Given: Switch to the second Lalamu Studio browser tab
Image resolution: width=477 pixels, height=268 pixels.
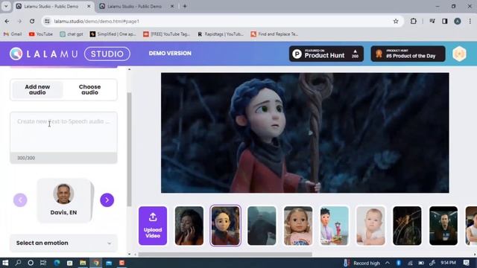Looking at the screenshot, I should click(x=134, y=7).
